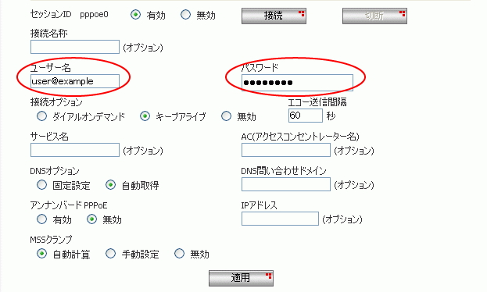The height and width of the screenshot is (292, 487).
Task: Enable アンナンバード PPPoE with 有効
Action: click(x=41, y=219)
